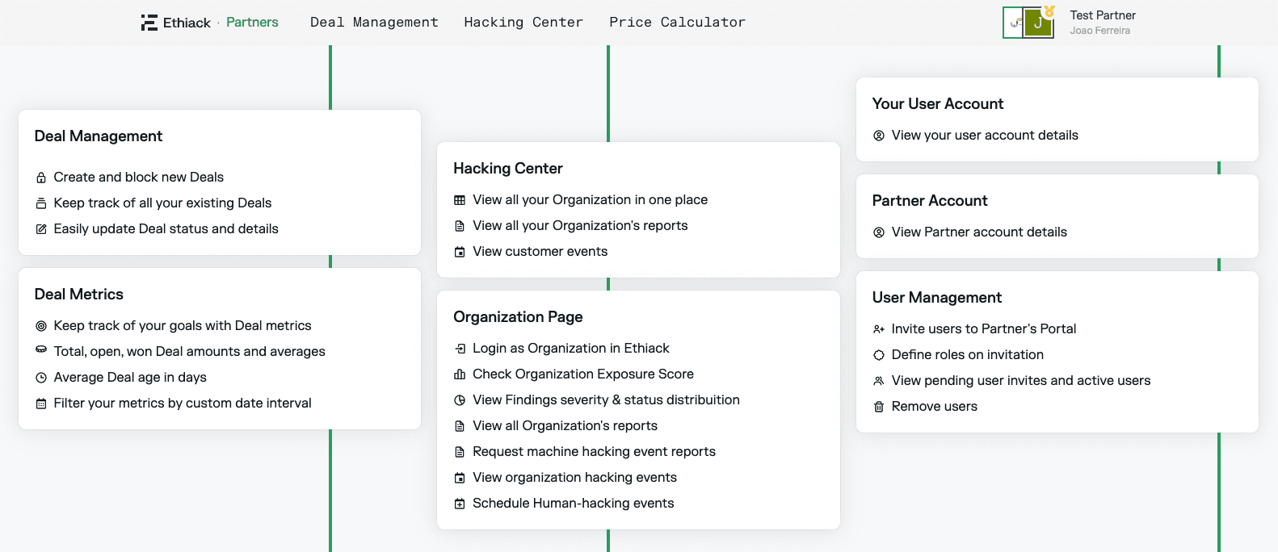Click the gold medal badge on avatar
Screen dimensions: 1278x552
[1049, 11]
